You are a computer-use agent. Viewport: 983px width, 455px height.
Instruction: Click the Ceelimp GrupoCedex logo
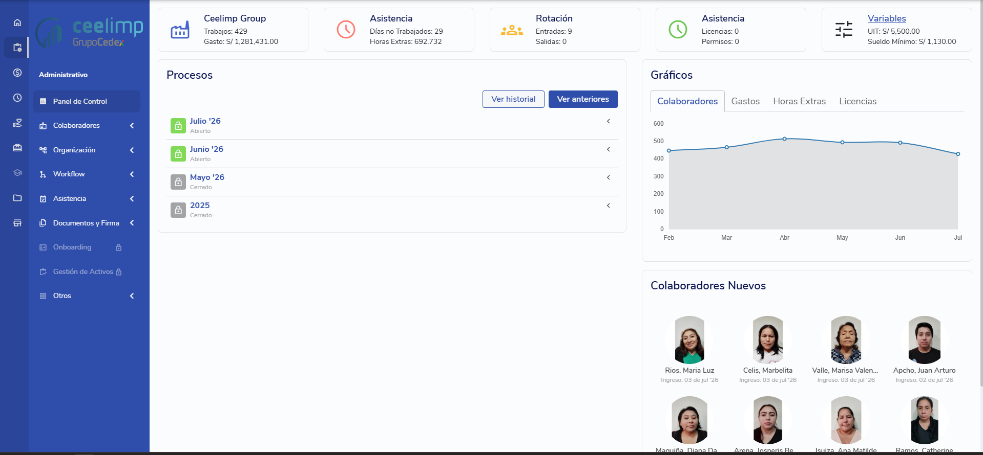pos(89,33)
